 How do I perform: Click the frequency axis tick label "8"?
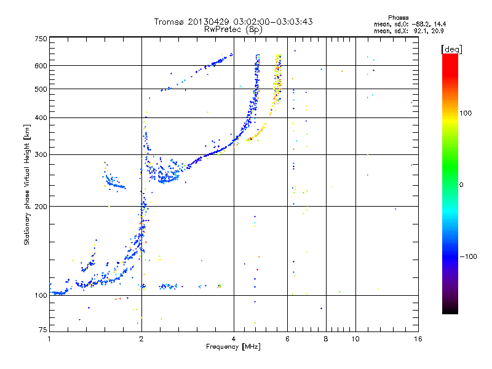(326, 339)
